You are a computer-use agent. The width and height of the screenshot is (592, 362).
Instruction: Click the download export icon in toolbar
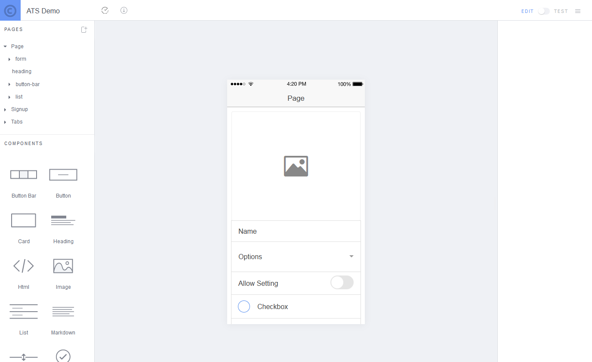pyautogui.click(x=124, y=10)
